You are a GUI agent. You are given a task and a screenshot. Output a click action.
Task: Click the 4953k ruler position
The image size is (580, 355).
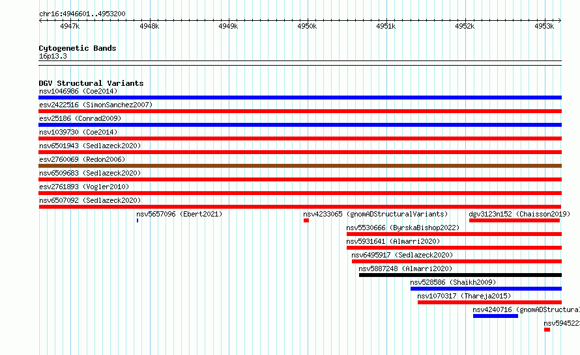544,26
